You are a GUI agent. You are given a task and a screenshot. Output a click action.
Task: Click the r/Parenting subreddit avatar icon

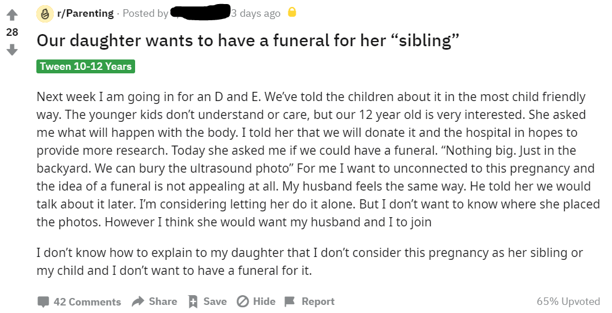44,14
